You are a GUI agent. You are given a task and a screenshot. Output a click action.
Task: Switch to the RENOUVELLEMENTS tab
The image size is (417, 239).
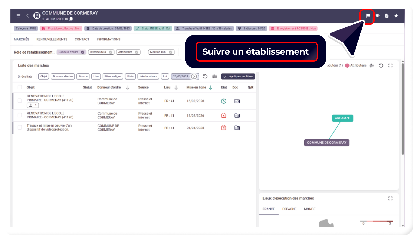click(x=52, y=39)
